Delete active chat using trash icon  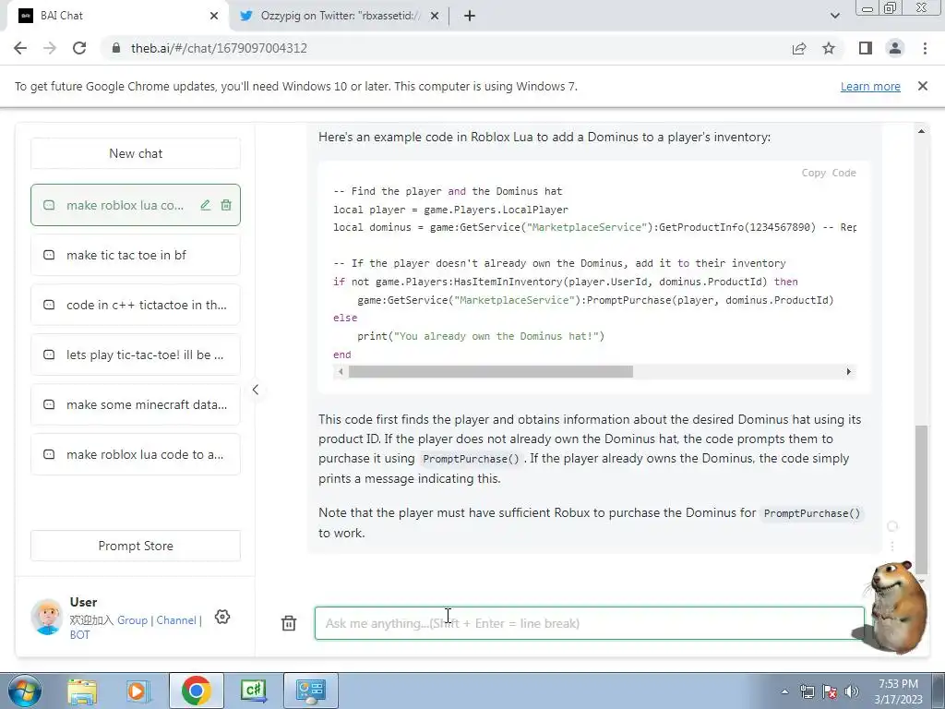pos(226,205)
